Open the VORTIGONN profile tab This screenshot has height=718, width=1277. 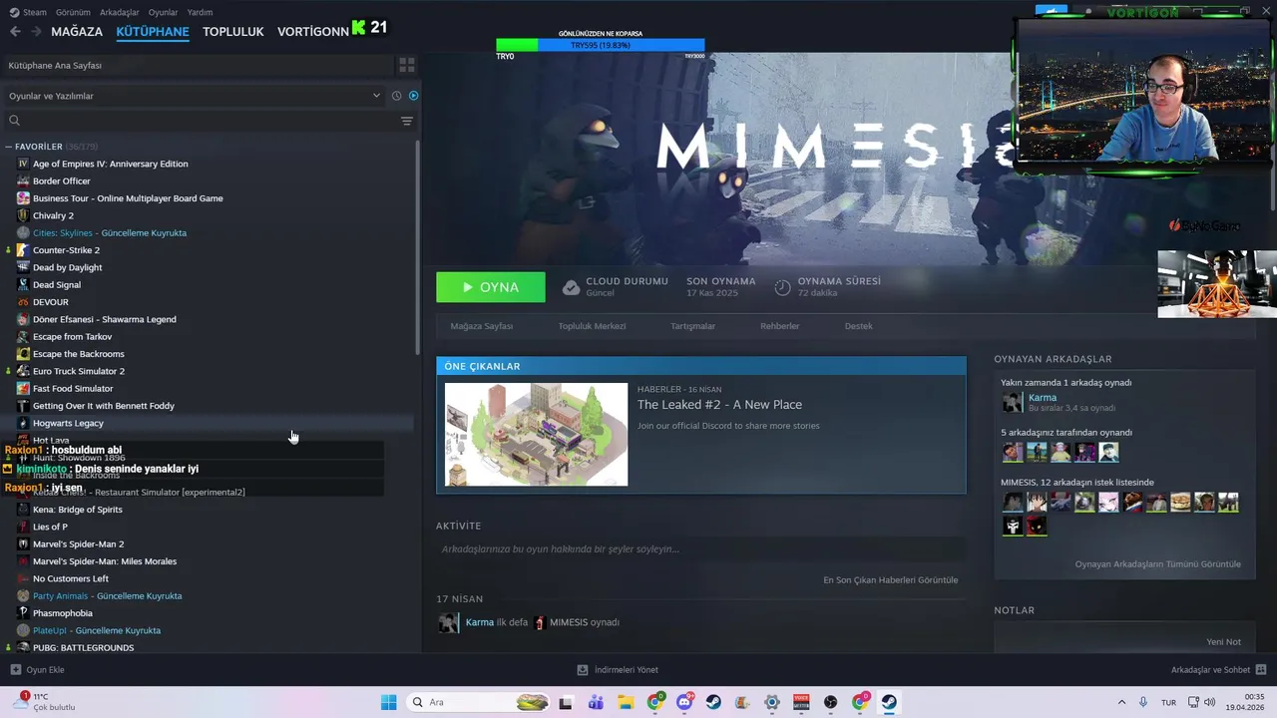[313, 31]
